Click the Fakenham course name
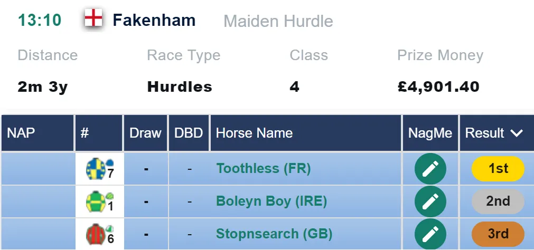The image size is (534, 250). [x=154, y=20]
